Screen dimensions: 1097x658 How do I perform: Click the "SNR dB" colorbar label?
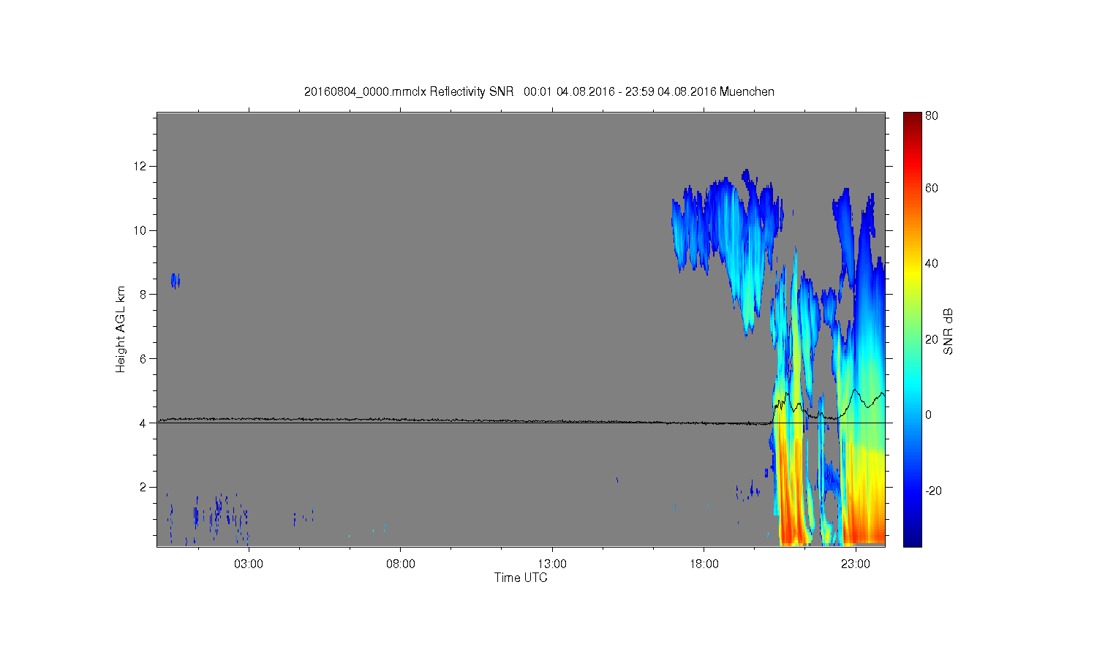click(x=948, y=331)
